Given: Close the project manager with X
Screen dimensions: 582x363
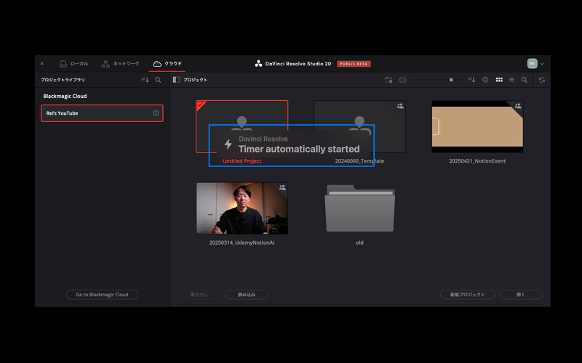Looking at the screenshot, I should (42, 64).
